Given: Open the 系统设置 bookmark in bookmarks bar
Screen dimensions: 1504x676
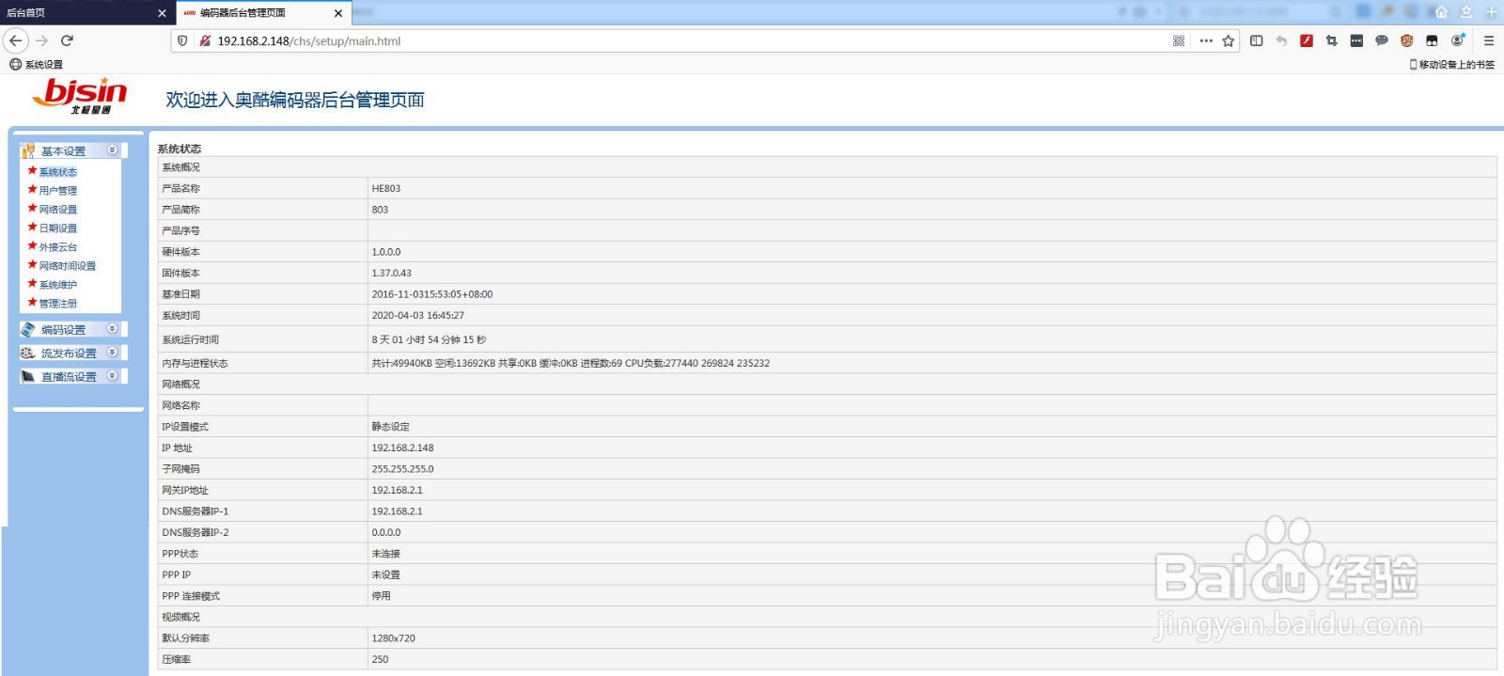Looking at the screenshot, I should 37,65.
